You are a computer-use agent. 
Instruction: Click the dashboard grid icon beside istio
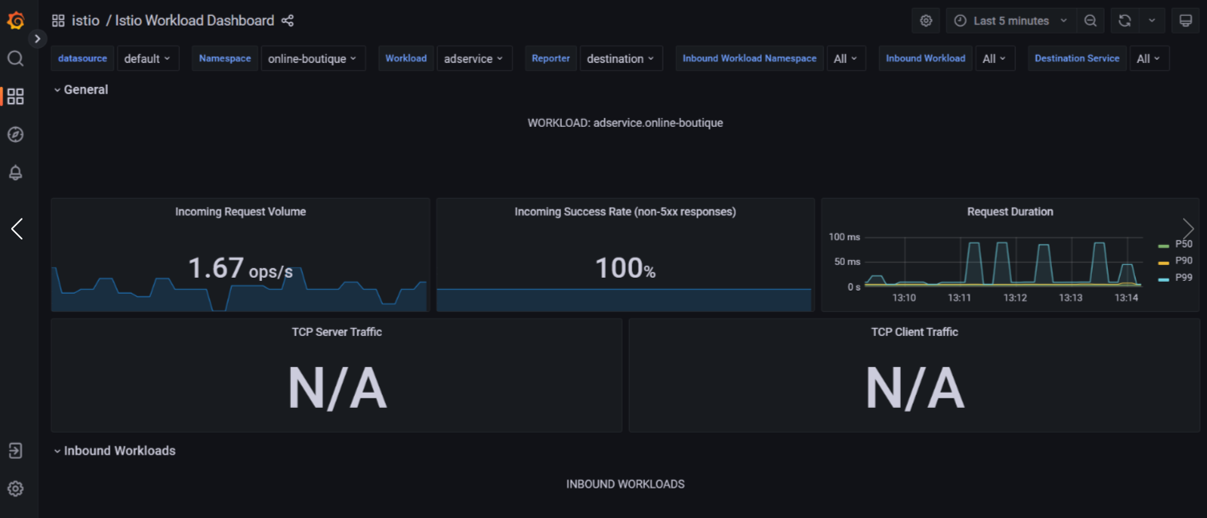58,21
